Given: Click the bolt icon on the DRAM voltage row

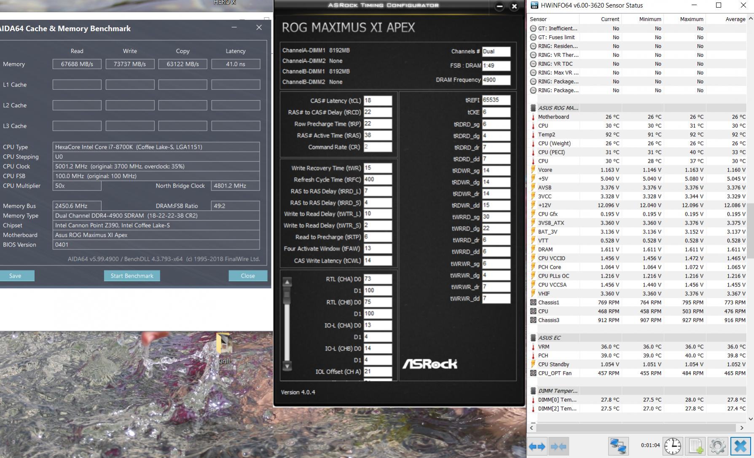Looking at the screenshot, I should [x=533, y=249].
